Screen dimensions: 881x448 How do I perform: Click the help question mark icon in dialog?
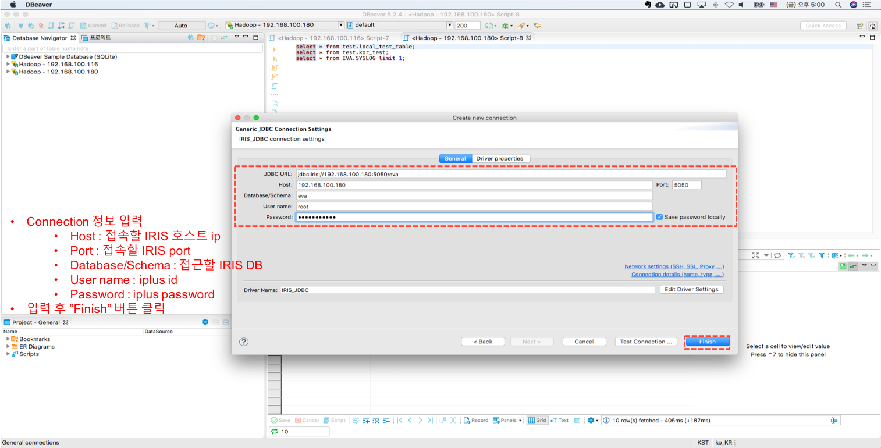pyautogui.click(x=244, y=342)
